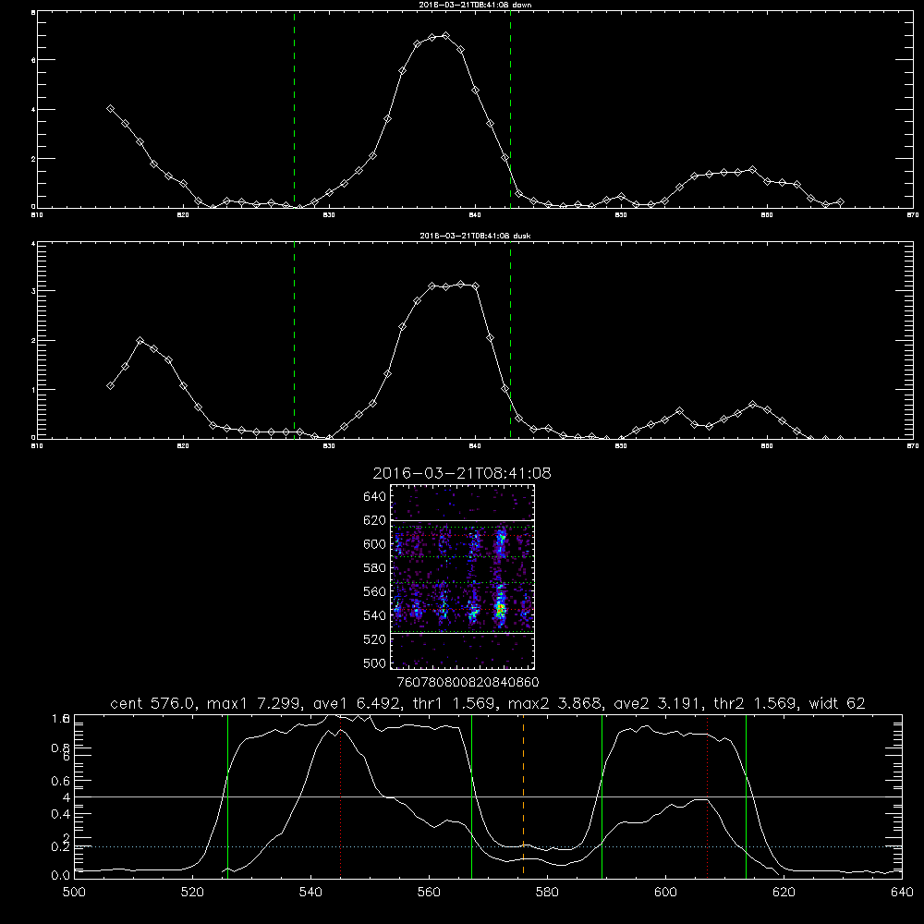
Task: Click the y-axis label '580' beside the spectrogram
Action: pyautogui.click(x=375, y=568)
